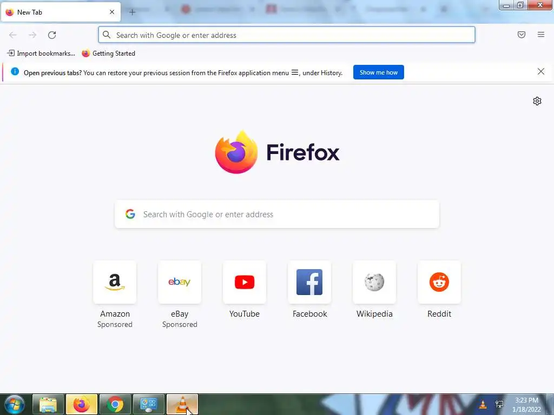Open the YouTube shortcut tile
The width and height of the screenshot is (554, 415).
tap(245, 290)
